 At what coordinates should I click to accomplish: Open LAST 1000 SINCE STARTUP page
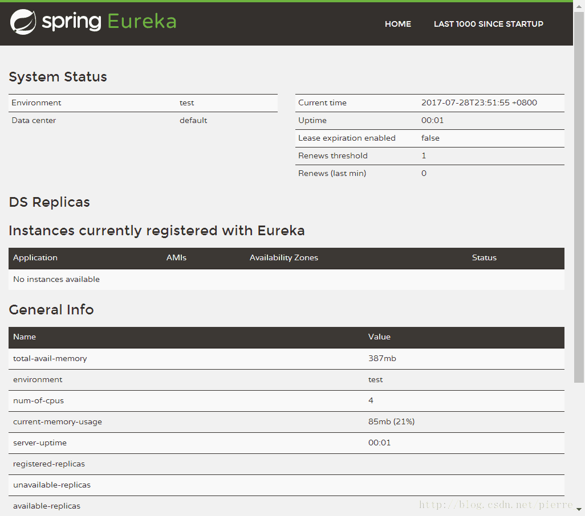pyautogui.click(x=489, y=24)
